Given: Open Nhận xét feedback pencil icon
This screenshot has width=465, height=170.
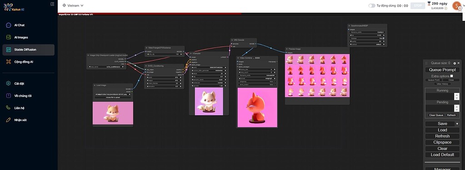Looking at the screenshot, I should (9, 120).
